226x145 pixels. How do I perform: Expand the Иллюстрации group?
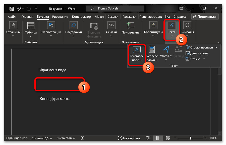(51, 29)
